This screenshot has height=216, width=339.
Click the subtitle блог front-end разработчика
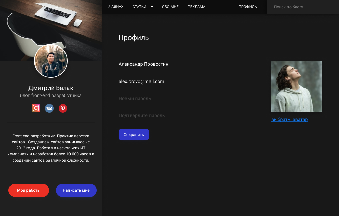pyautogui.click(x=51, y=96)
